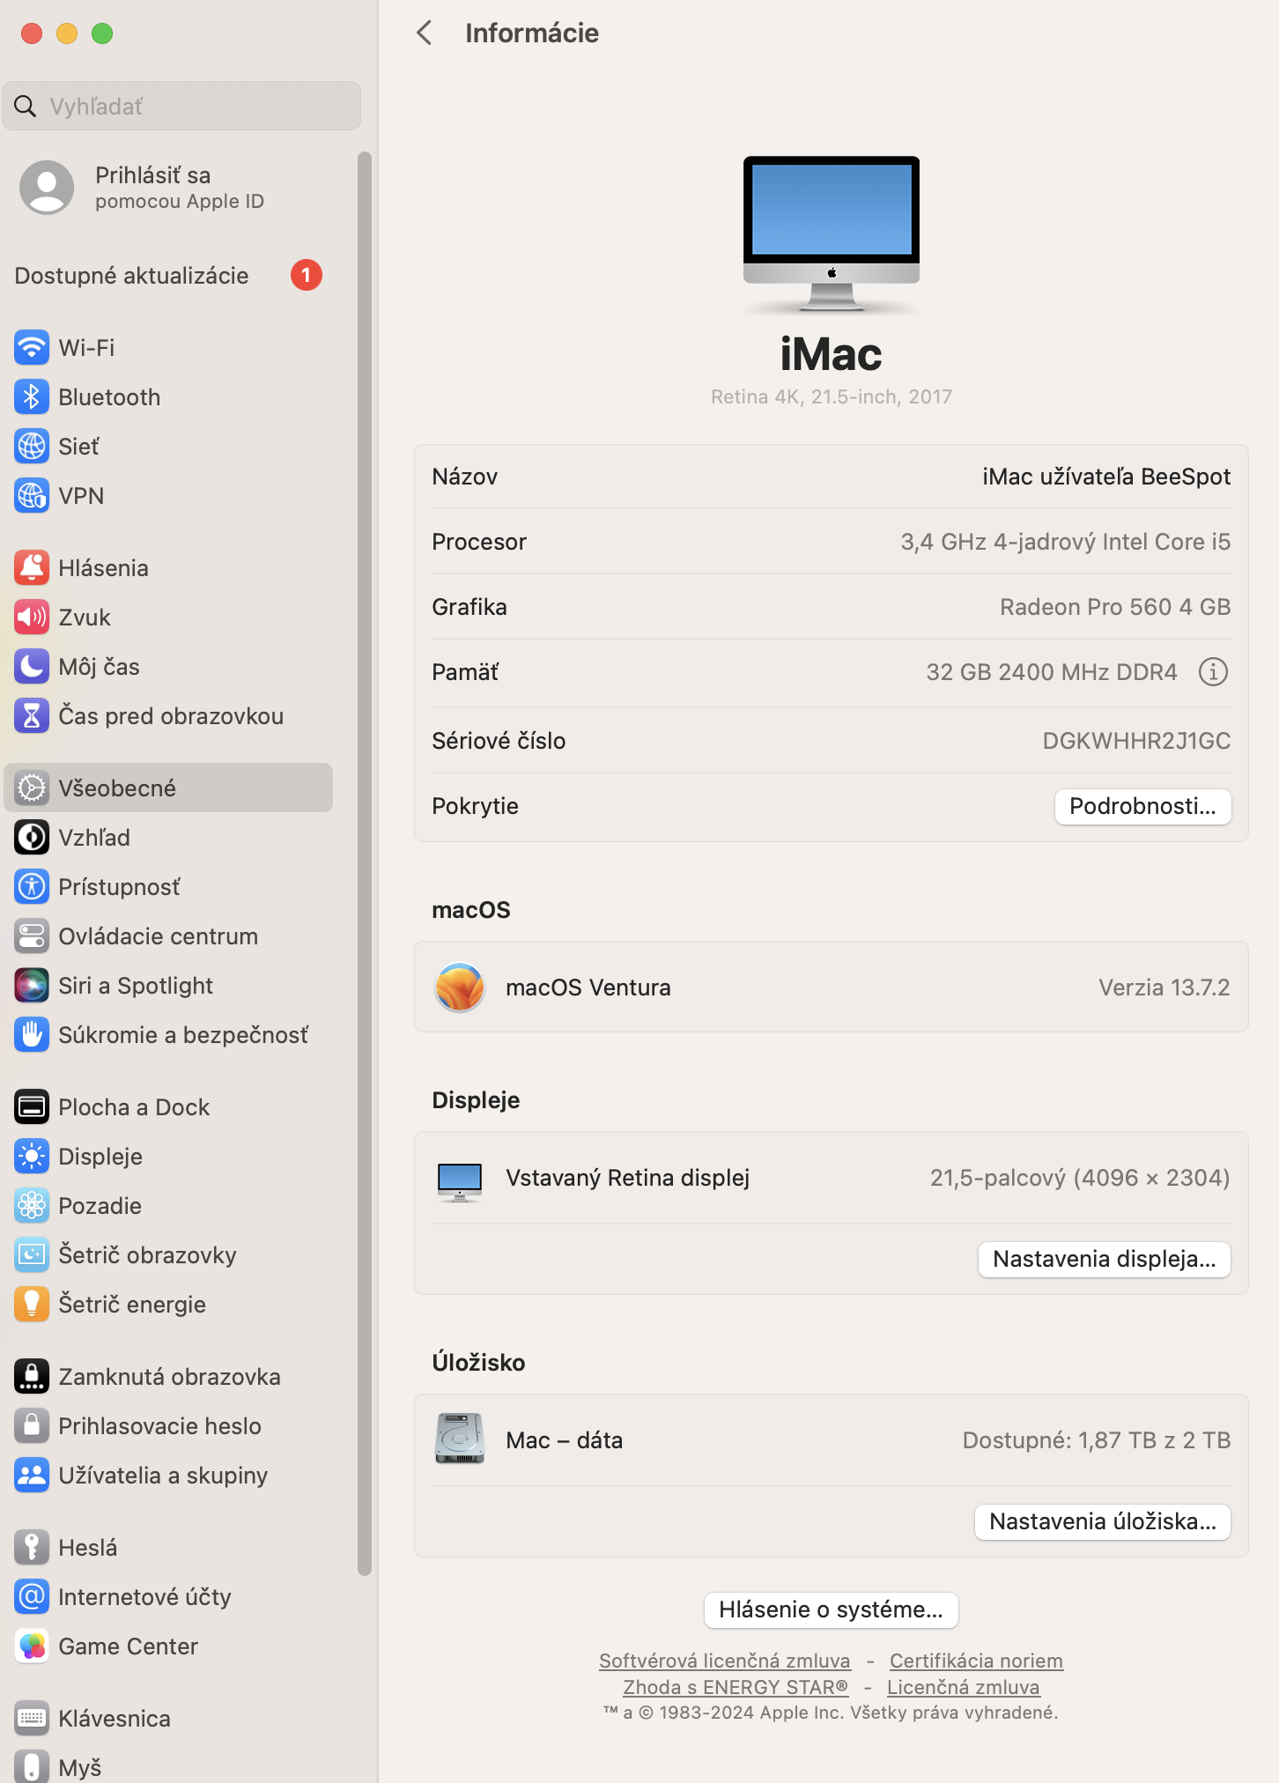Click the iMac computer image

point(831,234)
